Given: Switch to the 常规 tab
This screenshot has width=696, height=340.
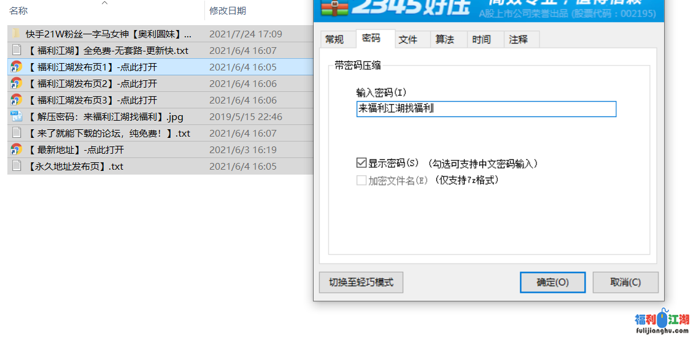Looking at the screenshot, I should pyautogui.click(x=334, y=40).
